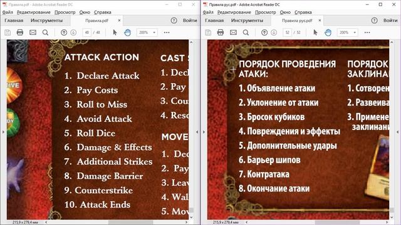Screen dimensions: 401x225
Task: Click the text 'Counterstrike' in left document
Action: point(104,190)
